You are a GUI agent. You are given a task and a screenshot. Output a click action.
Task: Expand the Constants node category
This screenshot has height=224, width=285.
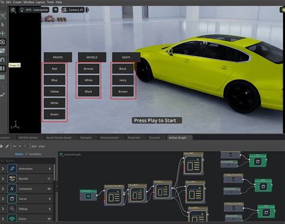pos(3,188)
